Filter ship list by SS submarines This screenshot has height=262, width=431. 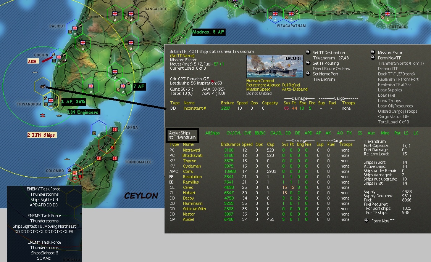(x=360, y=133)
